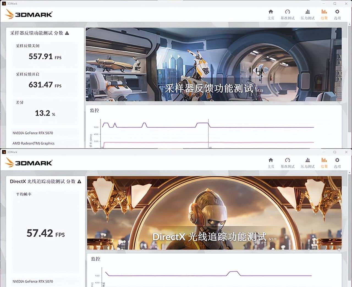Maximize the bottom 3DMark window

tap(335, 152)
